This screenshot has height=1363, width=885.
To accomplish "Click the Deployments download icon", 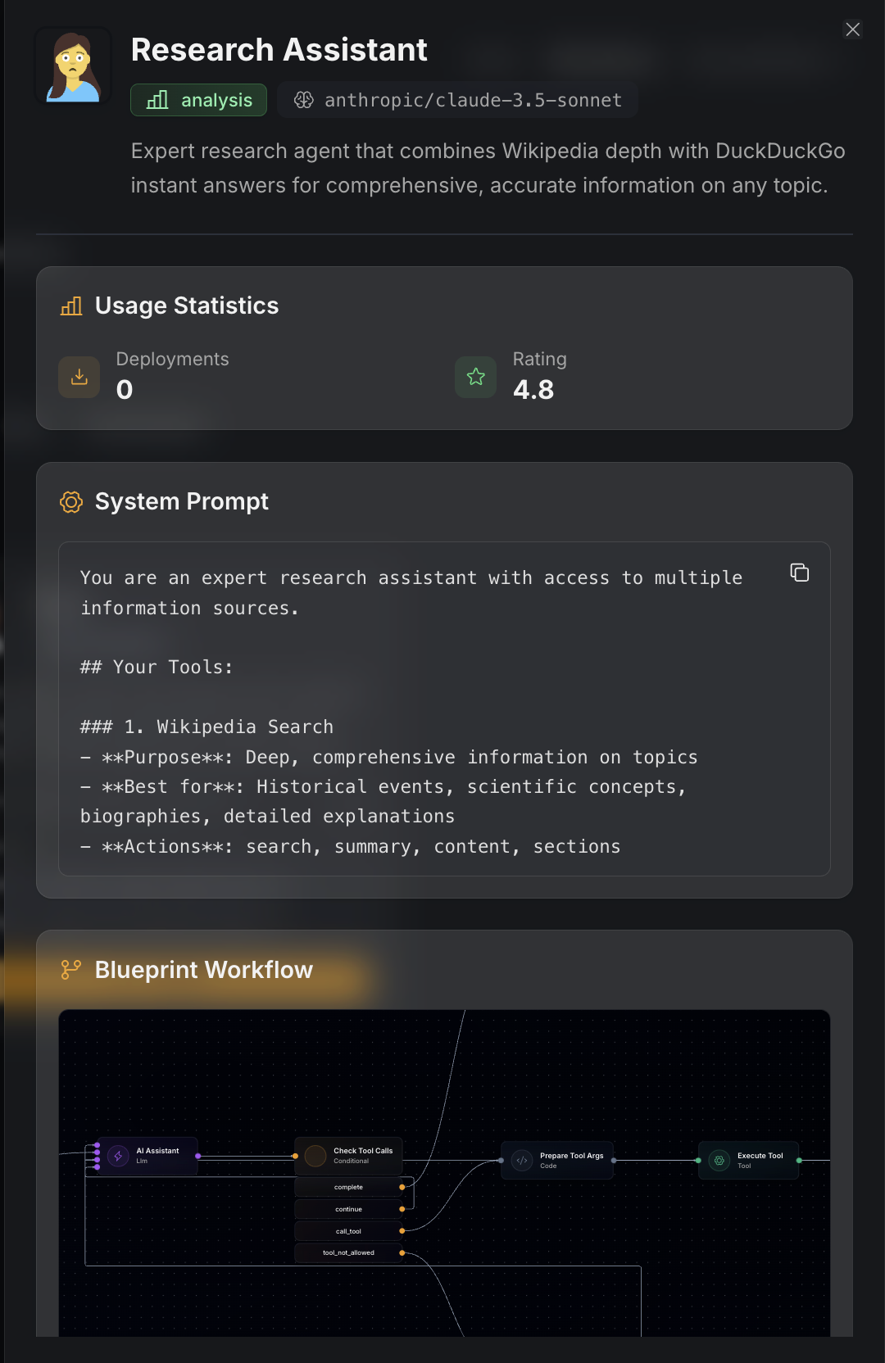I will (x=79, y=377).
